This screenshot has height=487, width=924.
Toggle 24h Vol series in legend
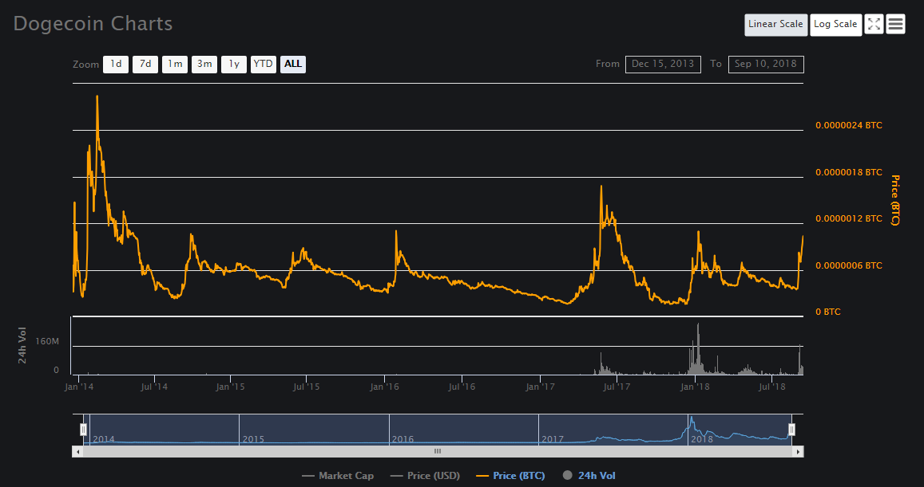[589, 476]
